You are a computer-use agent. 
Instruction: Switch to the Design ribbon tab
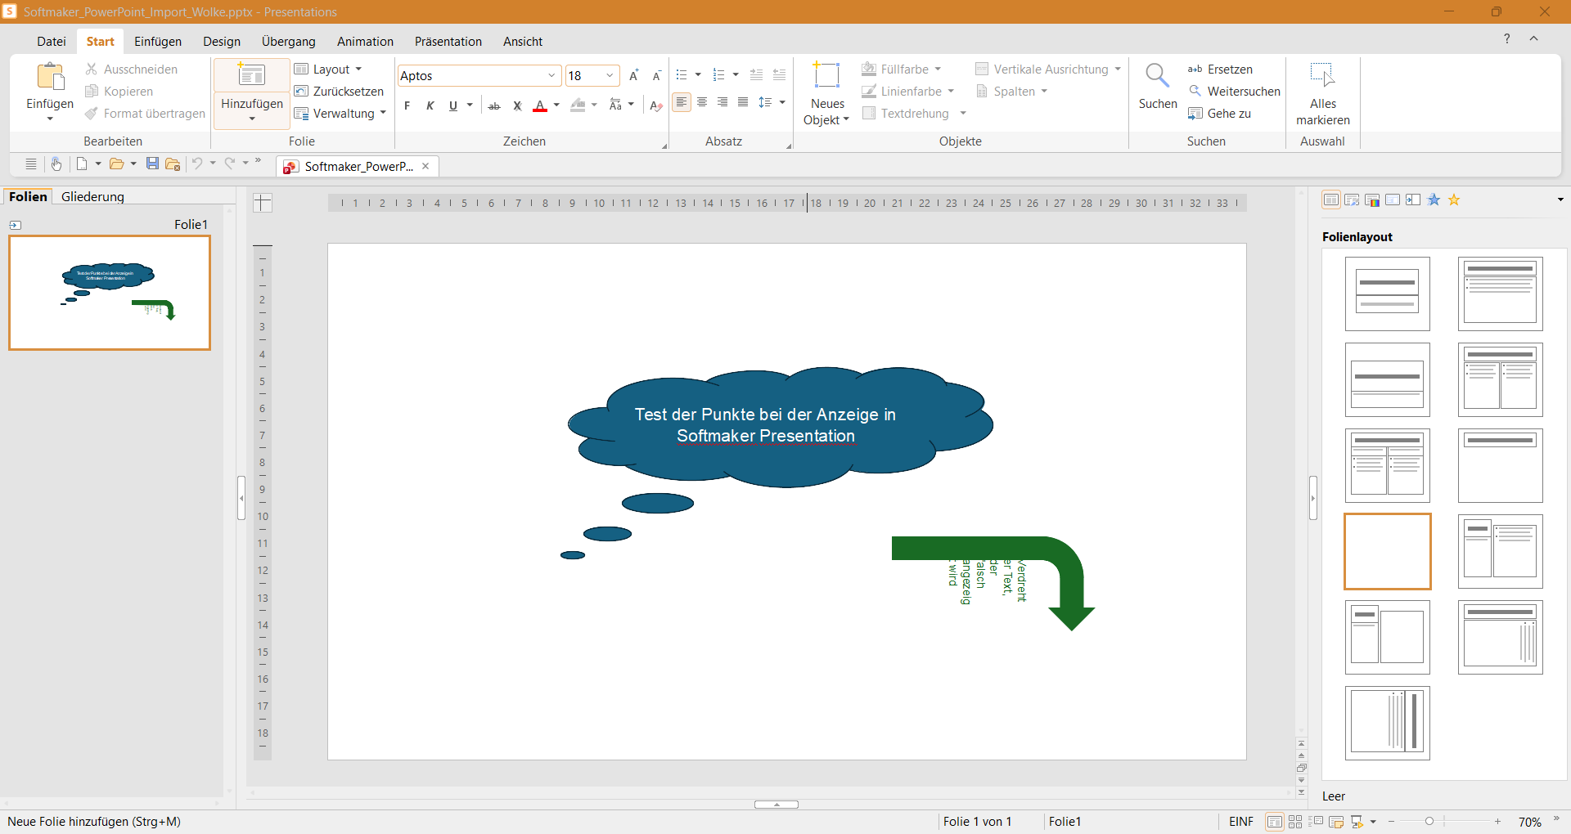[x=222, y=42]
